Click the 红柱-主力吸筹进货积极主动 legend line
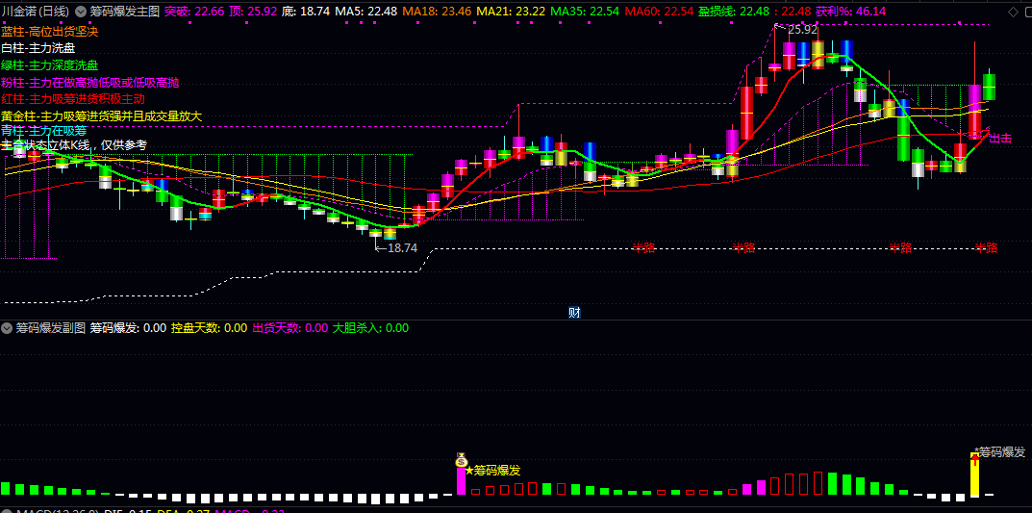Image resolution: width=1032 pixels, height=513 pixels. coord(72,99)
